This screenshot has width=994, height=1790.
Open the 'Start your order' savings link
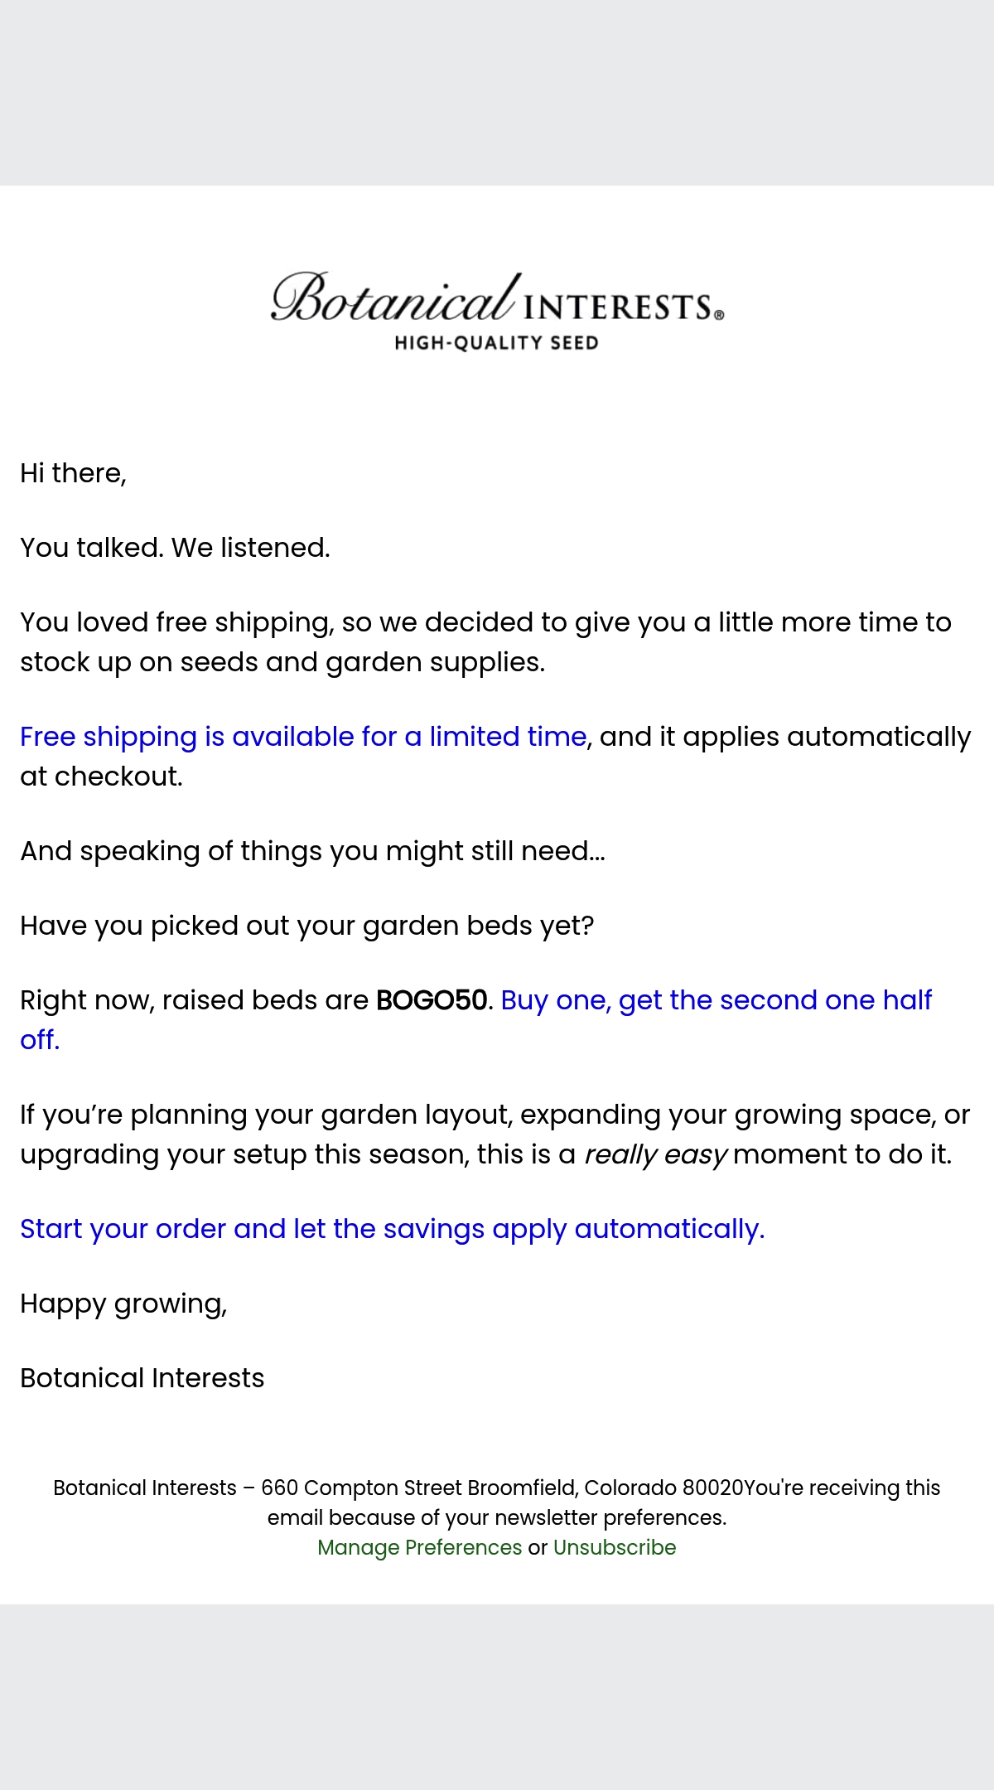[x=392, y=1229]
